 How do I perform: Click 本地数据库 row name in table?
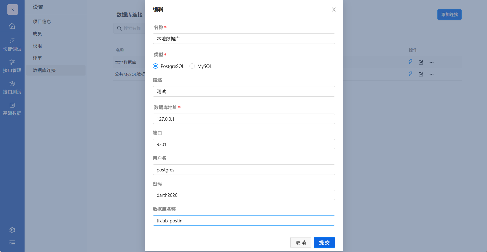(125, 62)
